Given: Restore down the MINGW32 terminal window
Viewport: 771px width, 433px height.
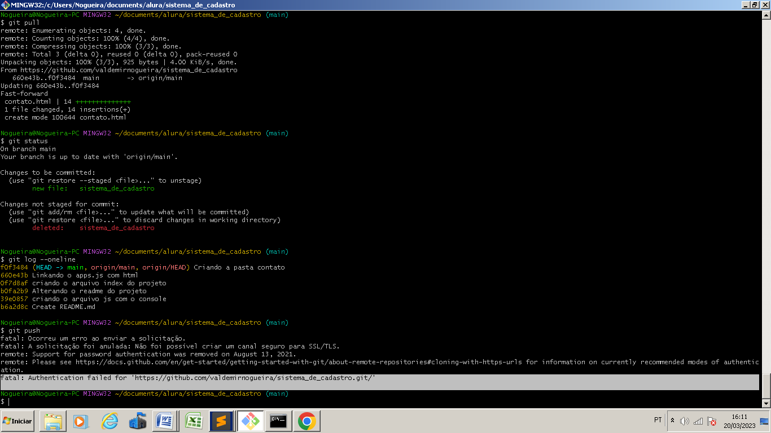Looking at the screenshot, I should click(755, 5).
